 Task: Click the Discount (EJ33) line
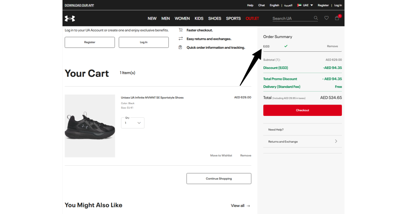pyautogui.click(x=303, y=68)
